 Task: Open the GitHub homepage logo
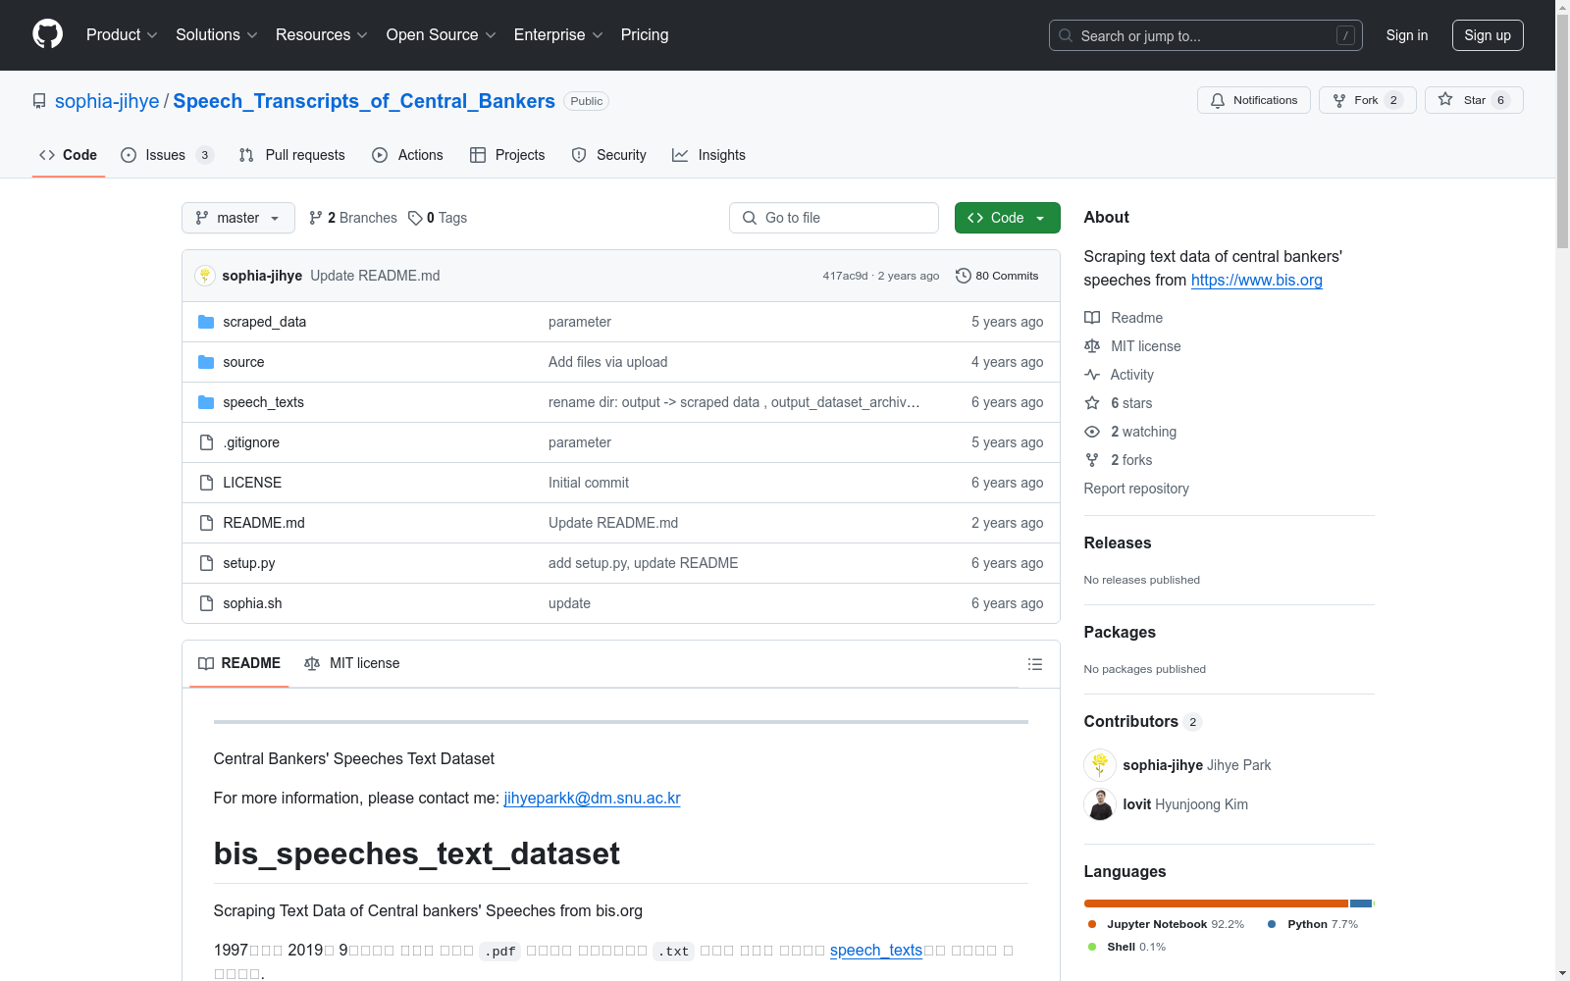[47, 34]
